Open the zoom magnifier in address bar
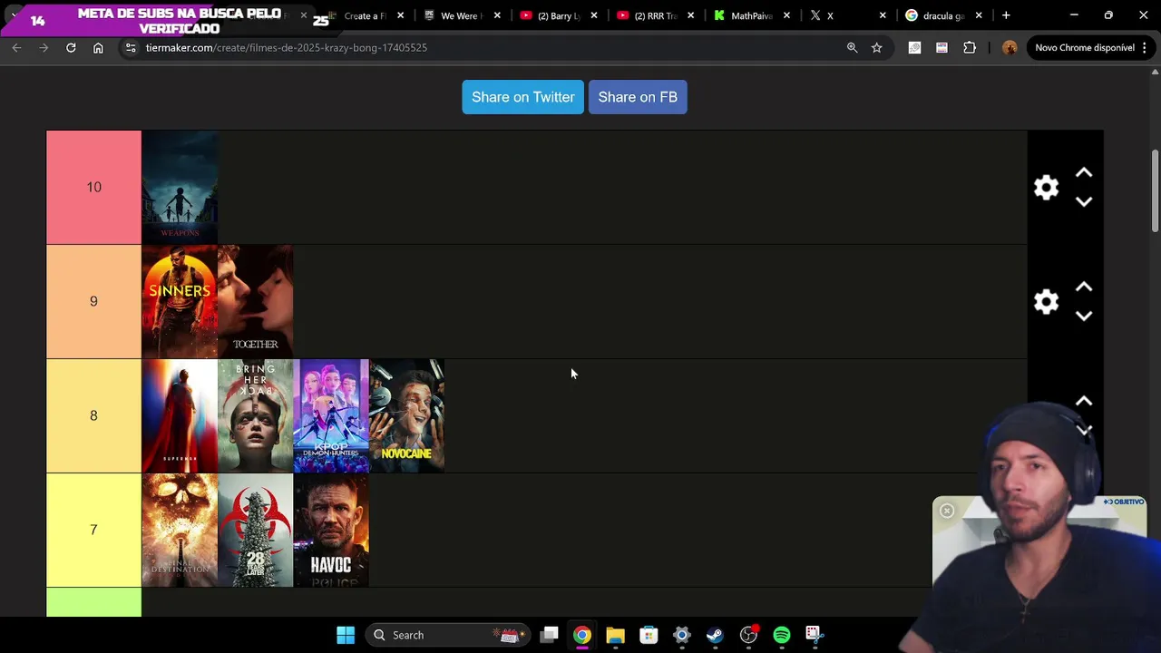This screenshot has width=1161, height=653. point(852,47)
